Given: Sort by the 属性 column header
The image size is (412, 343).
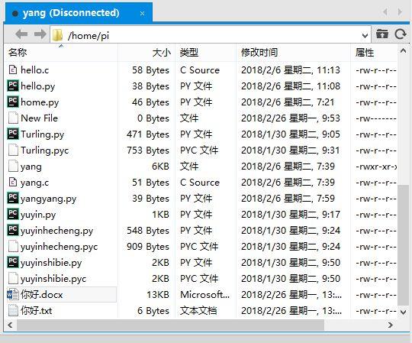Looking at the screenshot, I should coord(374,53).
